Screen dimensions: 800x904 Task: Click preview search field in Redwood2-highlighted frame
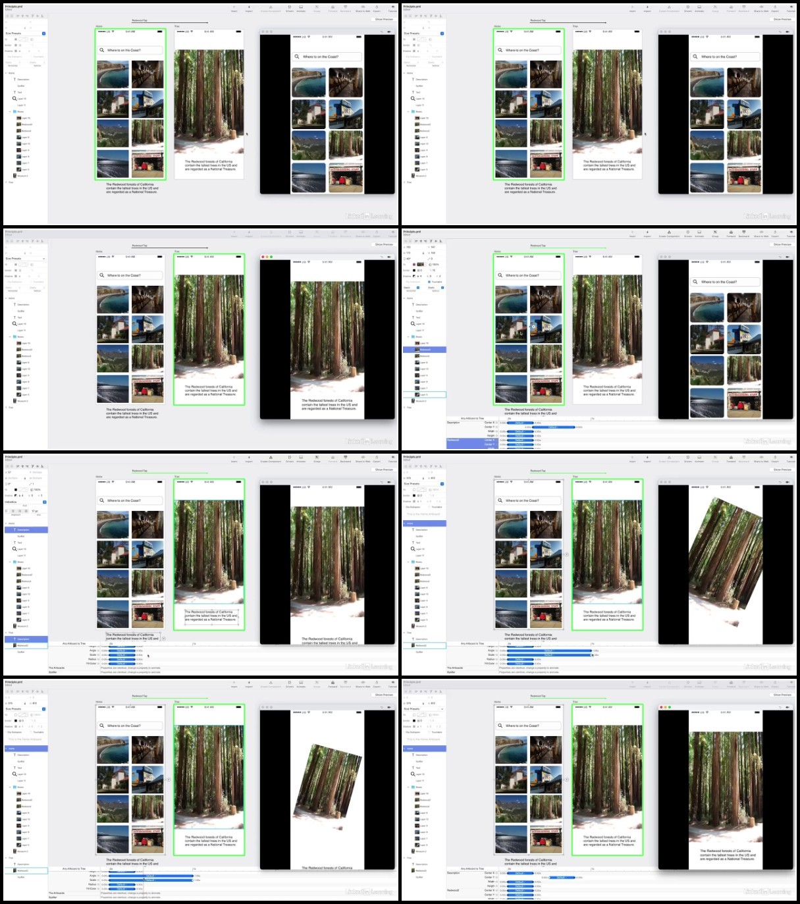click(724, 282)
